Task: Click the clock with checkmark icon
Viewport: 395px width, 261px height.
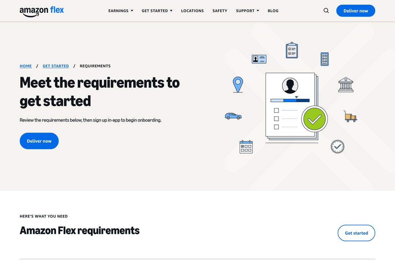Action: (x=337, y=146)
